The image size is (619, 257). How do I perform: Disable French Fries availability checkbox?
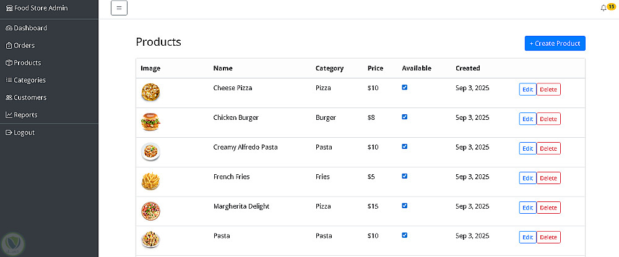[x=405, y=176]
